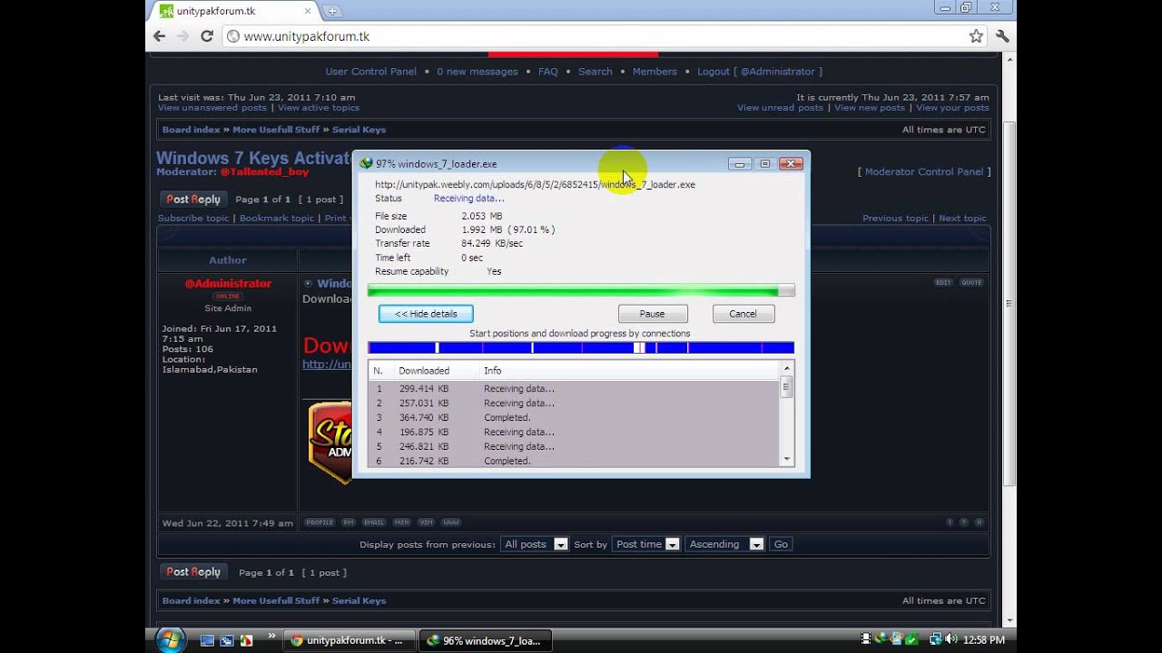Open View active topics link
This screenshot has width=1162, height=653.
(319, 108)
